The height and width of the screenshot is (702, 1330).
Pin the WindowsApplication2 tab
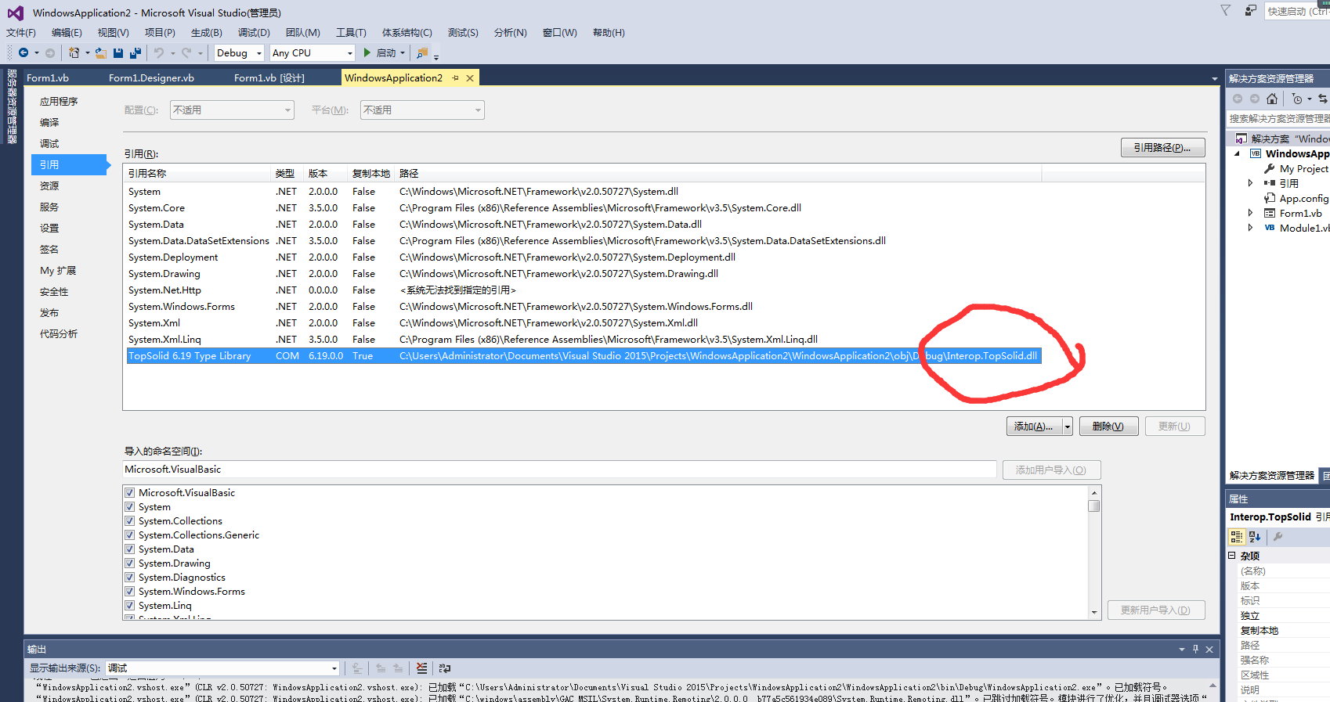[455, 77]
